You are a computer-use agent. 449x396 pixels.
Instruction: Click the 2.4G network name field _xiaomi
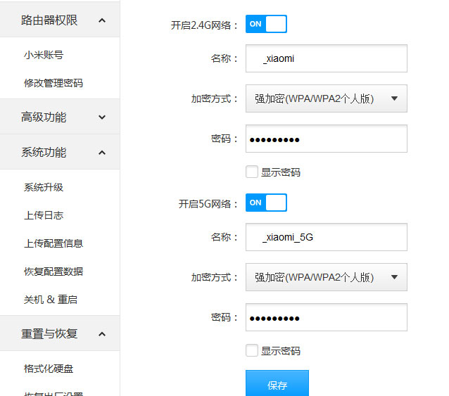327,58
